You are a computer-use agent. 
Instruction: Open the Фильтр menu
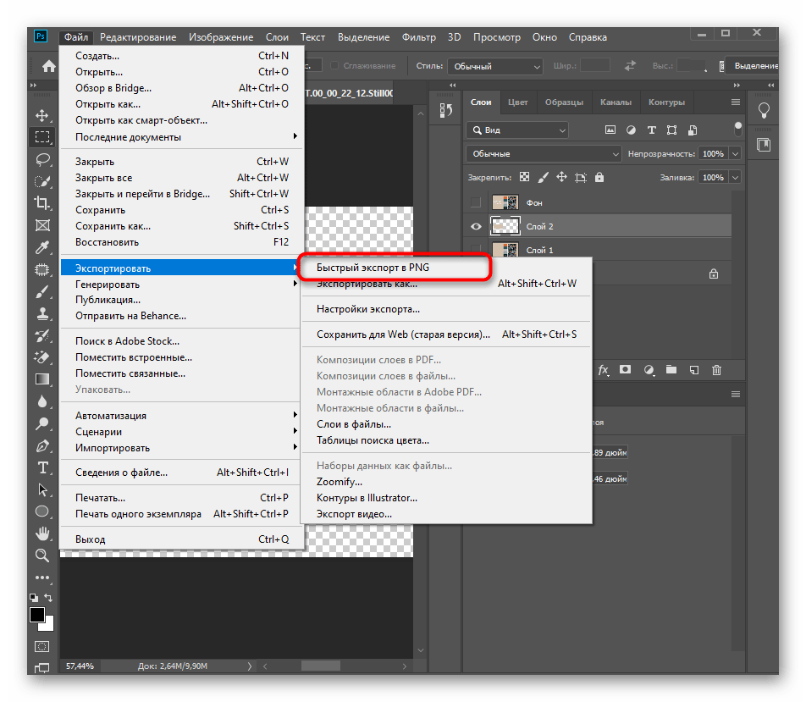[418, 37]
